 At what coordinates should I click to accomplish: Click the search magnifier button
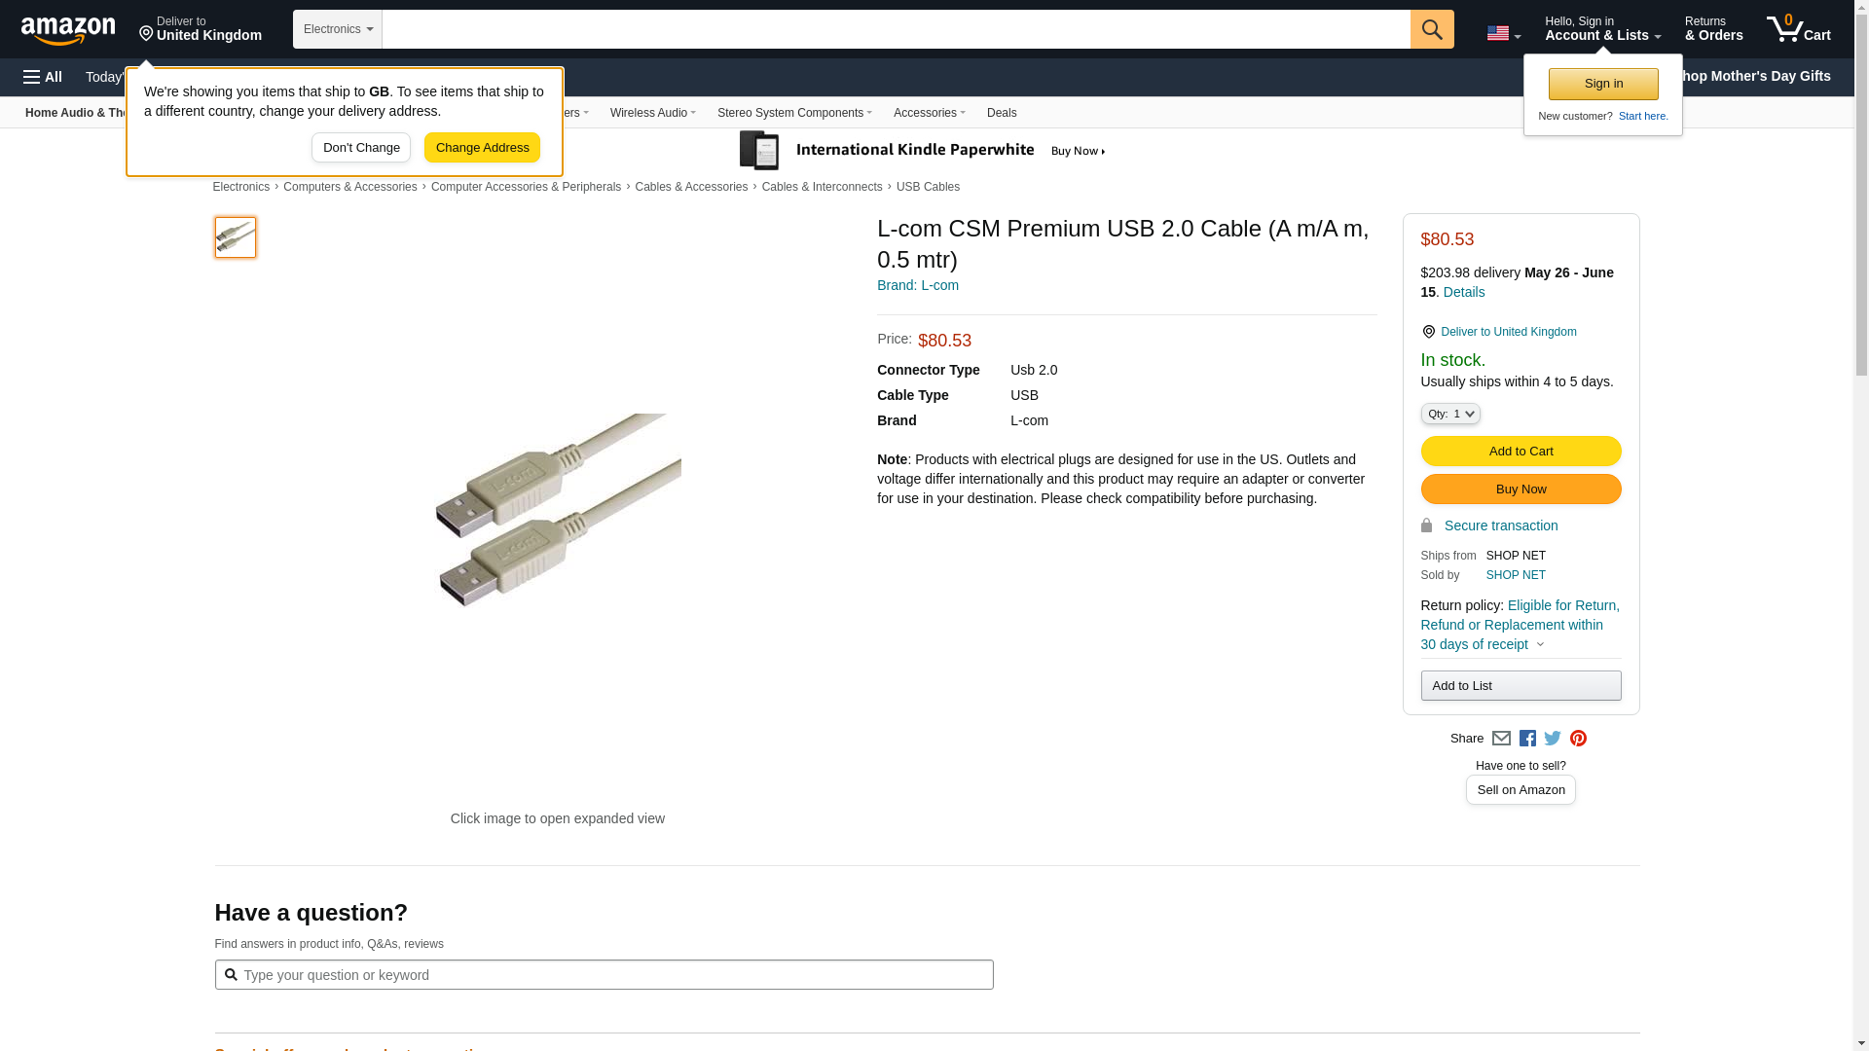1431,29
